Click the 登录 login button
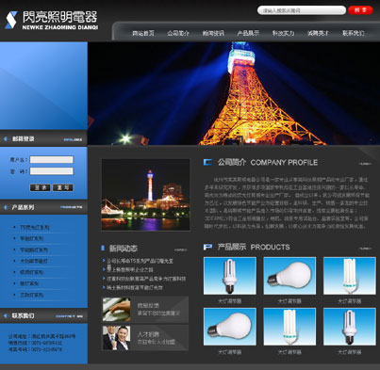Viewport: 380px width, 370px height. [40, 187]
